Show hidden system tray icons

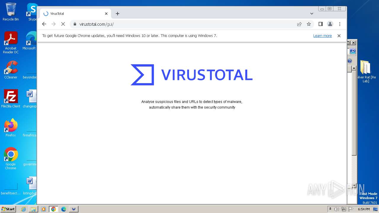click(x=330, y=209)
